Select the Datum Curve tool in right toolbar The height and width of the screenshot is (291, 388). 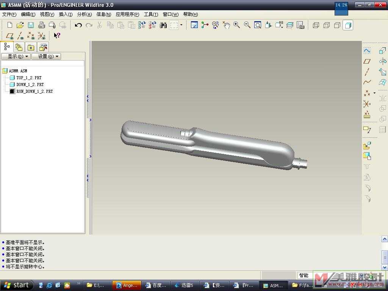[367, 82]
